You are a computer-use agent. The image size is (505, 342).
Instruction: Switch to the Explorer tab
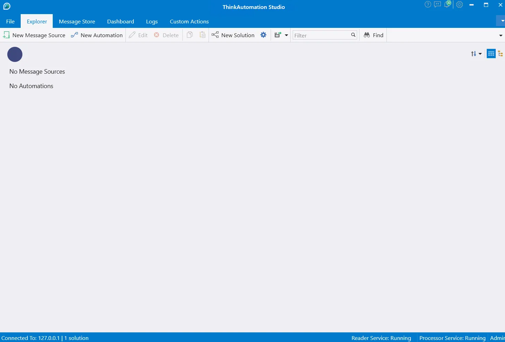pos(37,21)
